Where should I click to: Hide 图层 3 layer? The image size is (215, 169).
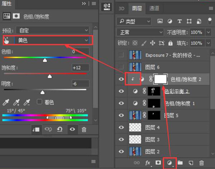coord(121,140)
